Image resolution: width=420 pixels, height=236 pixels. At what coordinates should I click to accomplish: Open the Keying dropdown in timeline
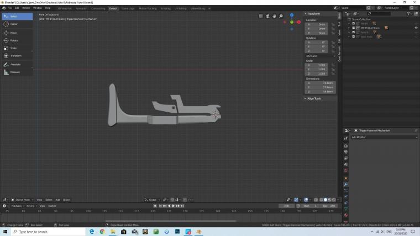point(32,206)
